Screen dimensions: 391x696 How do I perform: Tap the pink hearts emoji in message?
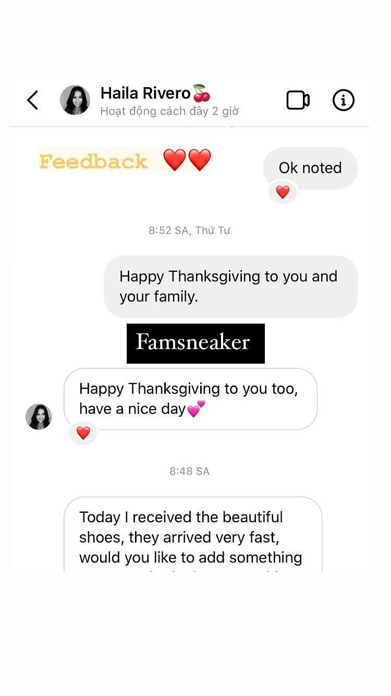pyautogui.click(x=196, y=409)
